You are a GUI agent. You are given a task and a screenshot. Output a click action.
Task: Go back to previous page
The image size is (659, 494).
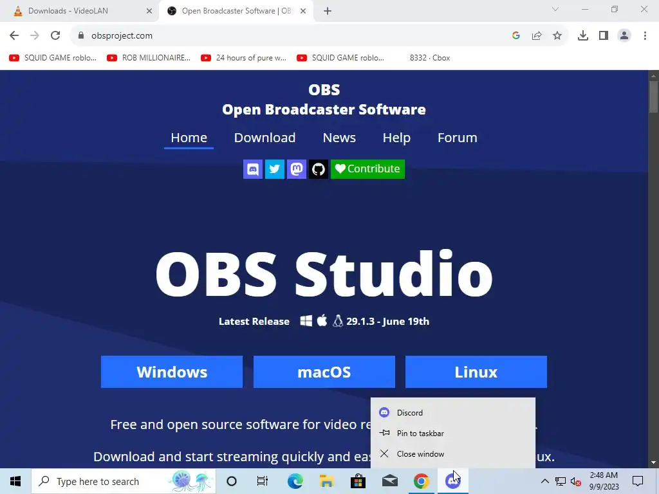(x=14, y=36)
